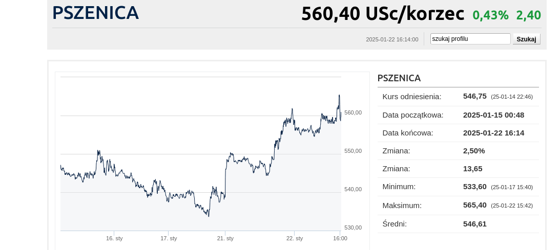Click the Minimum value 533,60

point(474,187)
